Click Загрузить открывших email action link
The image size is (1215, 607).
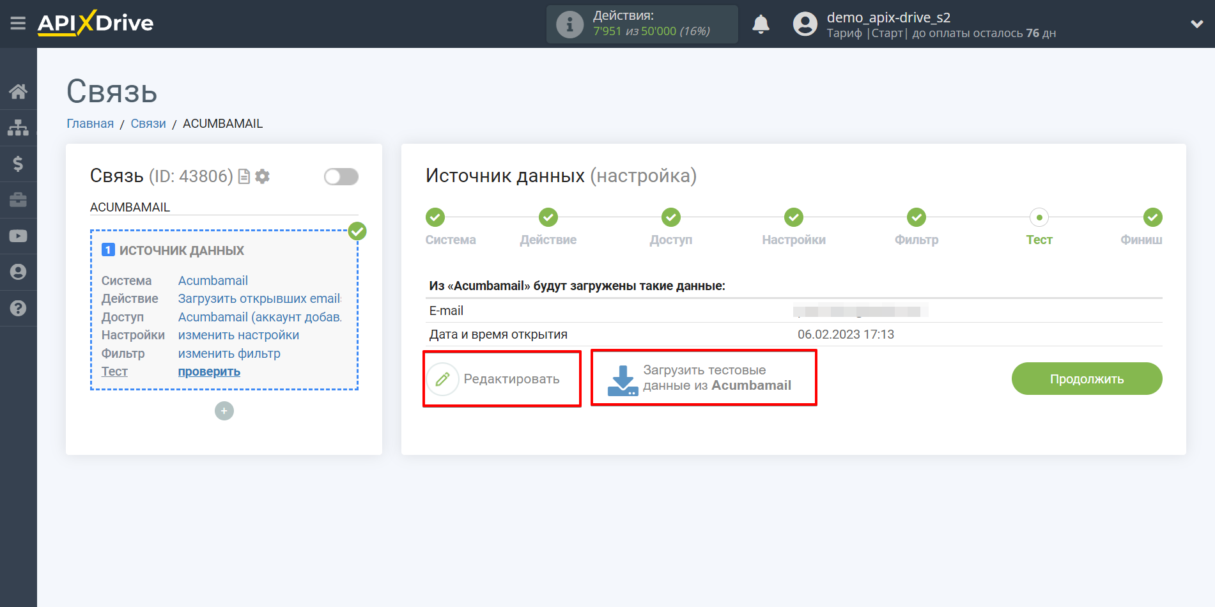coord(259,298)
